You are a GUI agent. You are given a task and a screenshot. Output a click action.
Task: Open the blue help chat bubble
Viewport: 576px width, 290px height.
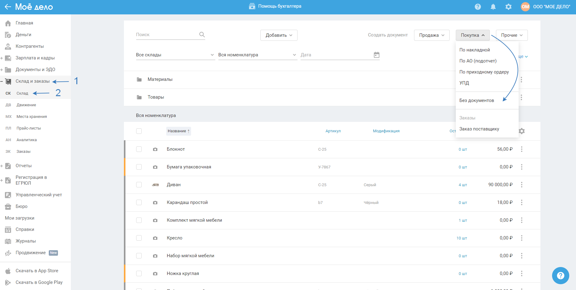[x=560, y=276]
